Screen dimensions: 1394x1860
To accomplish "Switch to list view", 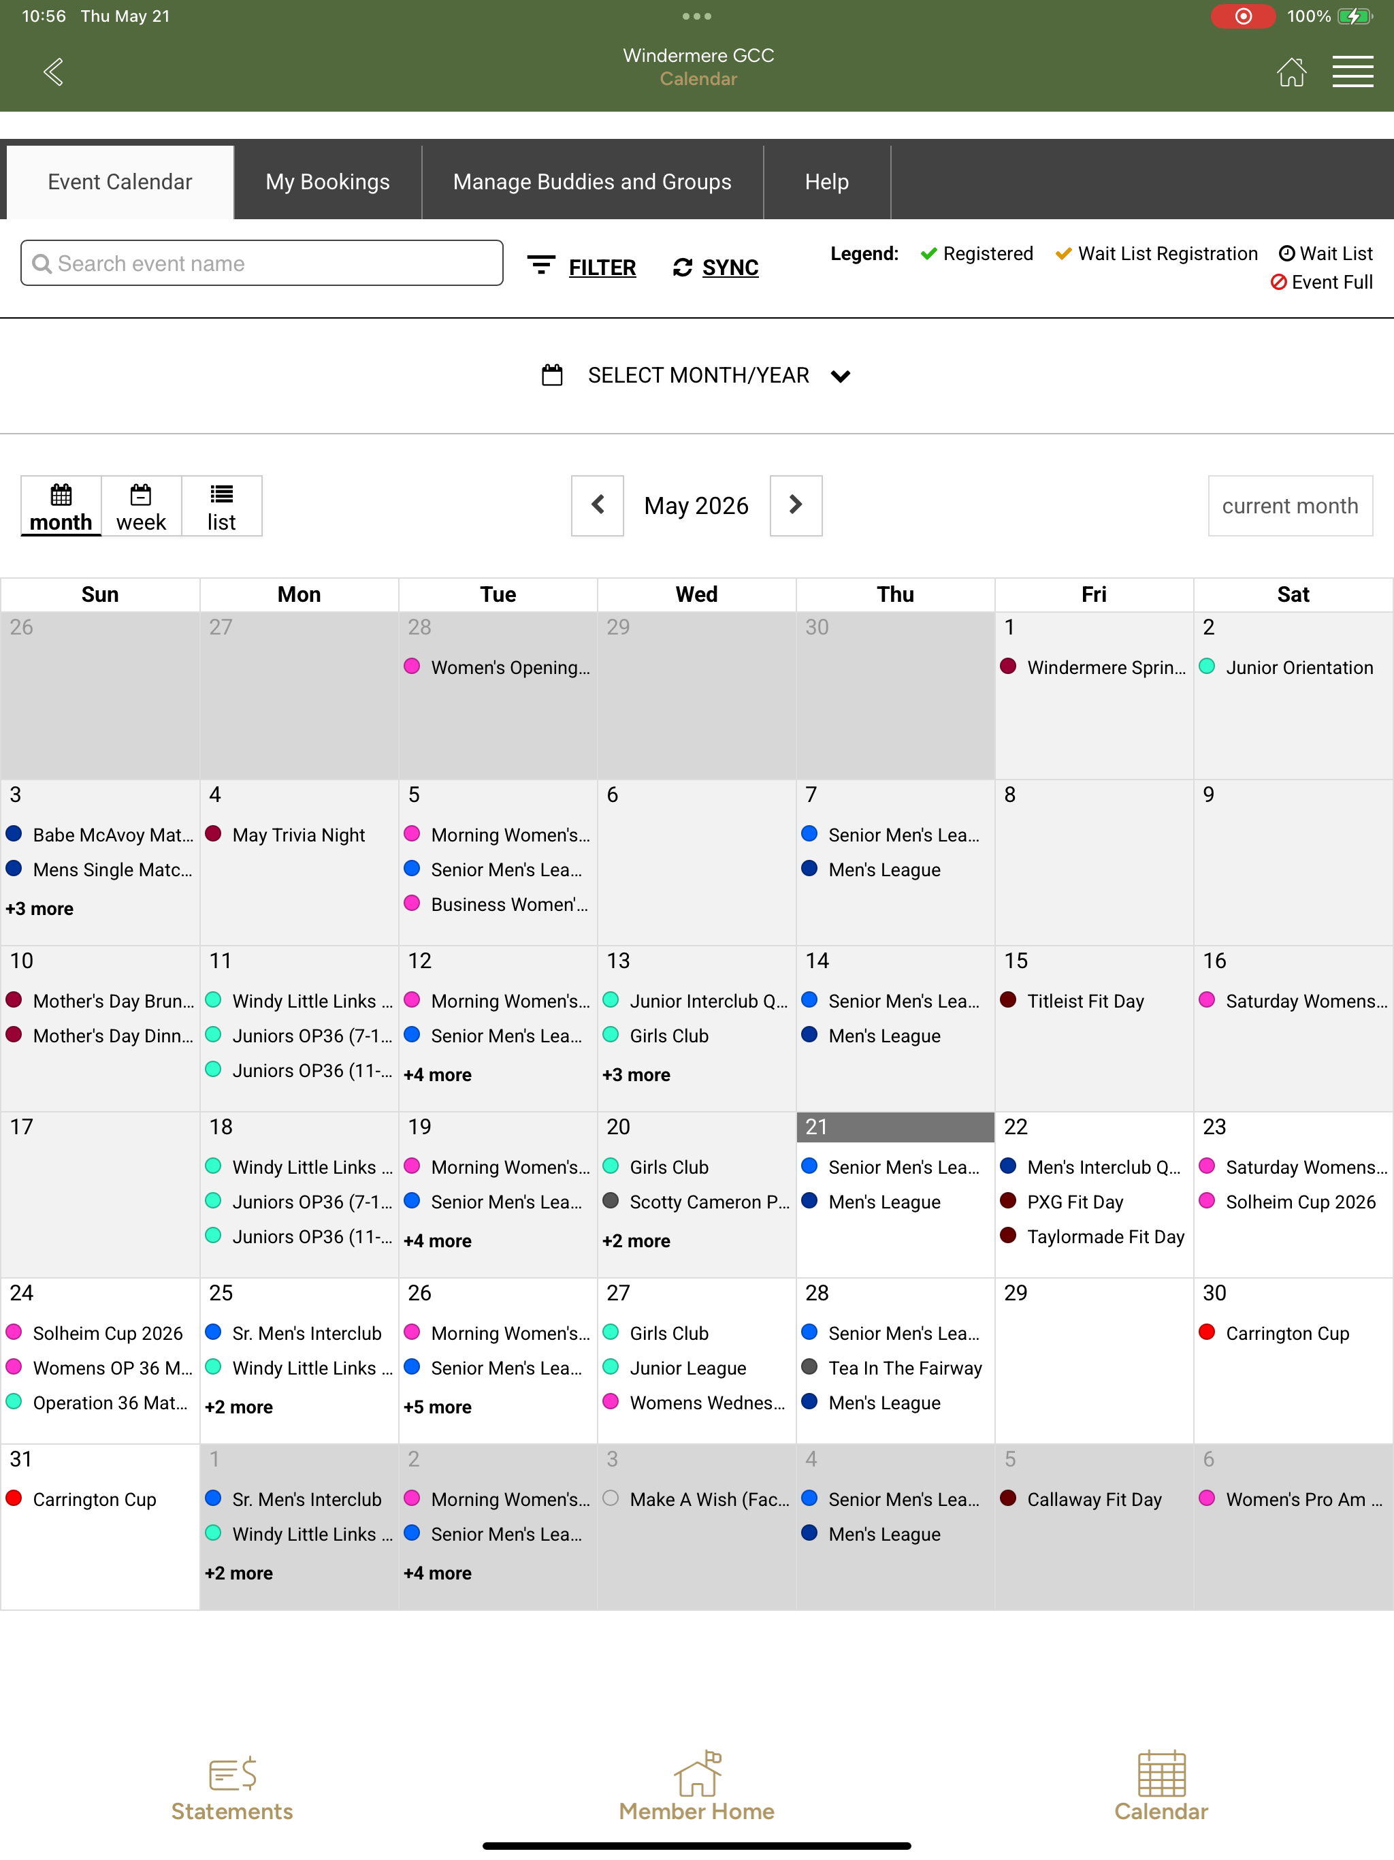I will (x=222, y=507).
